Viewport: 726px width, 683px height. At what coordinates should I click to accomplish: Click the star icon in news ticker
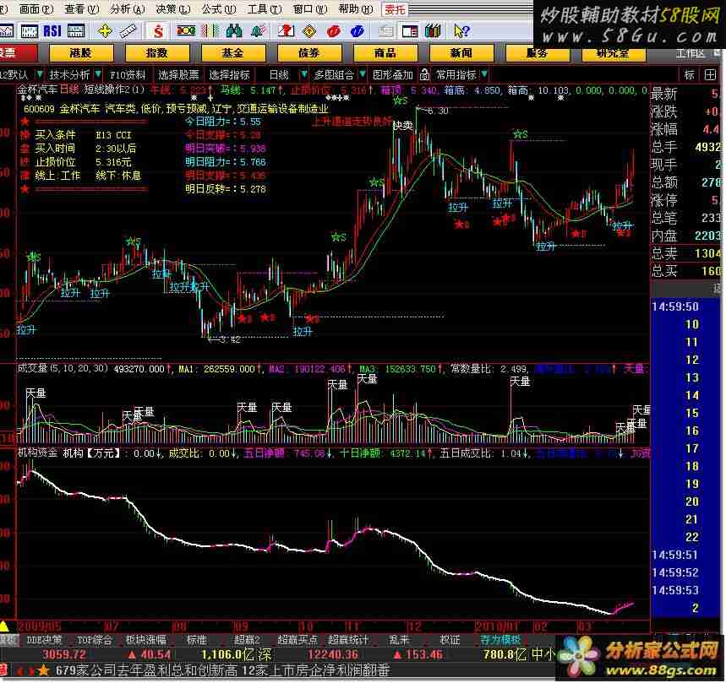(x=43, y=670)
